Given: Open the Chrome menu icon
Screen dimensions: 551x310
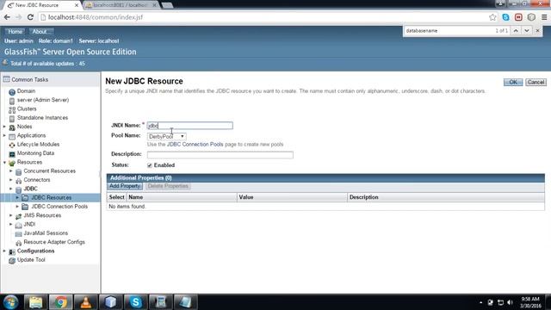Looking at the screenshot, I should tap(544, 17).
